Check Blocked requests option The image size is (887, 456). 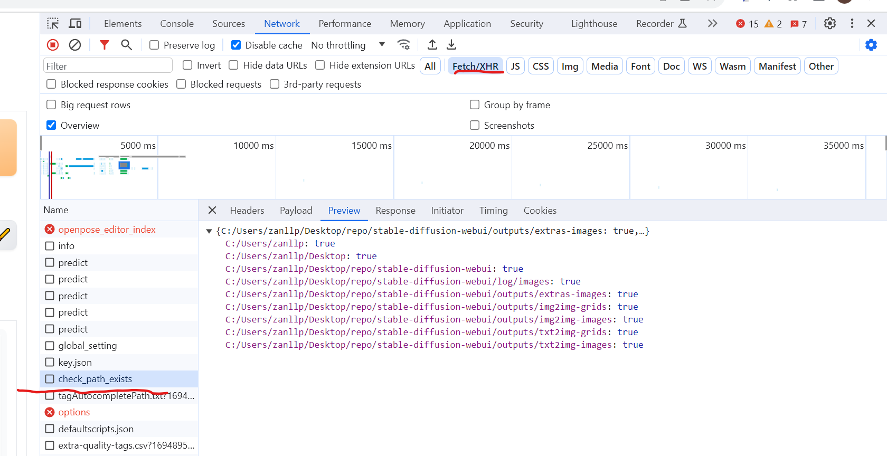click(x=181, y=84)
